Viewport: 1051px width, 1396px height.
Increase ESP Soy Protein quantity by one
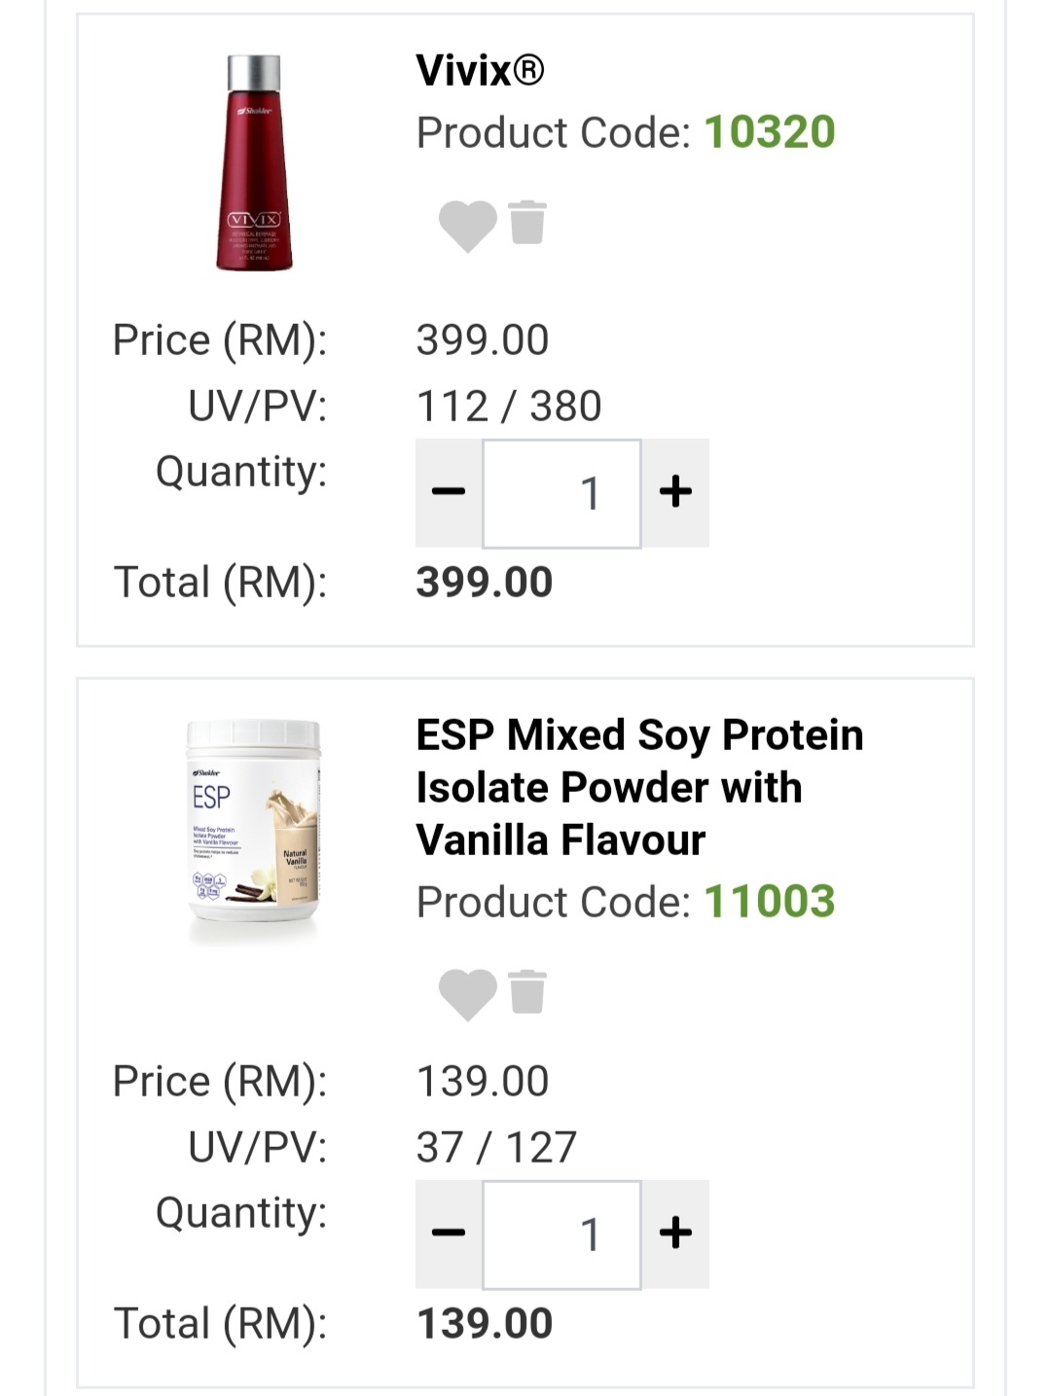pos(675,1234)
